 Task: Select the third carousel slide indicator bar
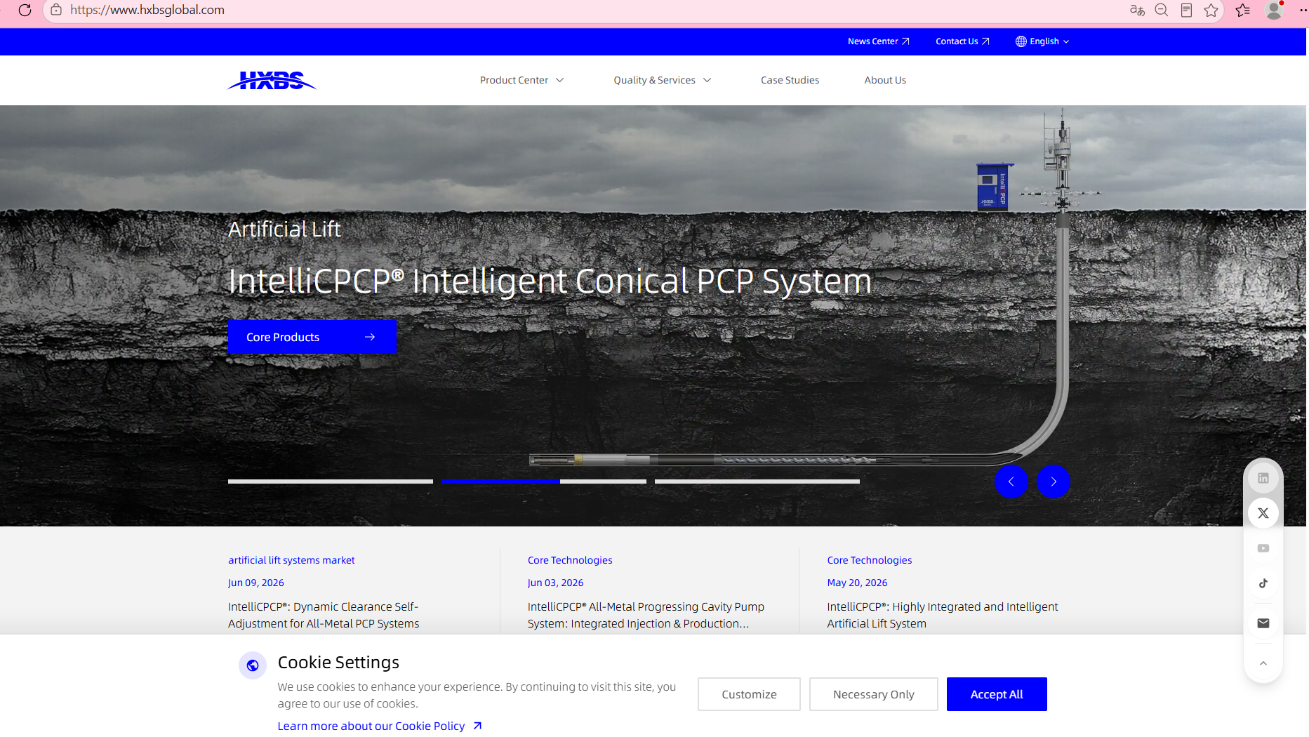coord(757,482)
